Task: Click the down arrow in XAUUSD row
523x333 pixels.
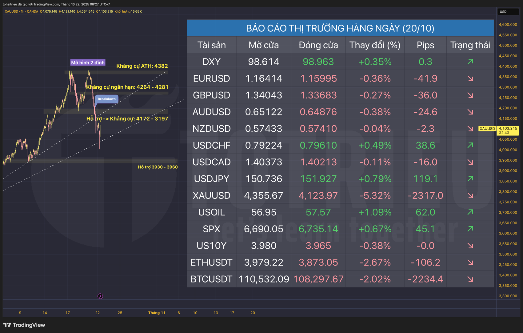Action: 470,195
